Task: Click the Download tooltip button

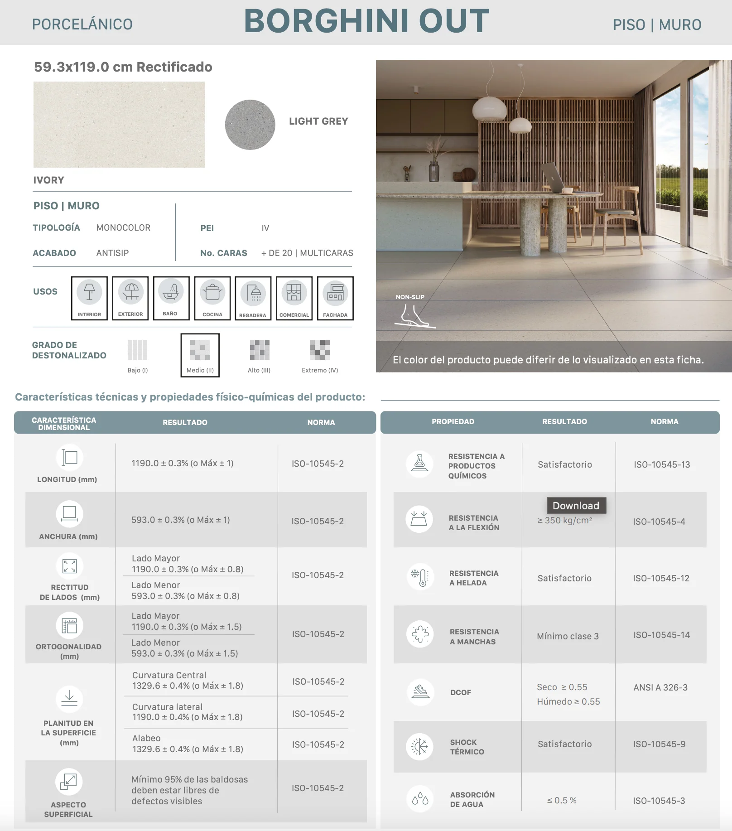Action: point(576,506)
